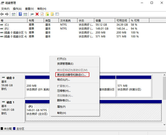Viewport: 166px width, 135px height.
Task: Open the 帮助(H) menu in menu bar
Action: coord(42,9)
